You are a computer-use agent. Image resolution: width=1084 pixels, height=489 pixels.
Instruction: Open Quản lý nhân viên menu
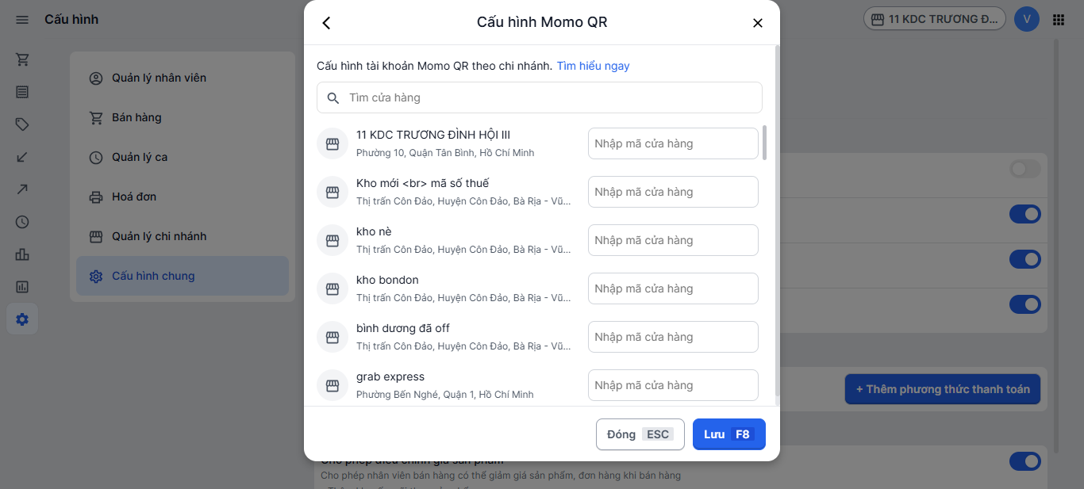point(159,78)
